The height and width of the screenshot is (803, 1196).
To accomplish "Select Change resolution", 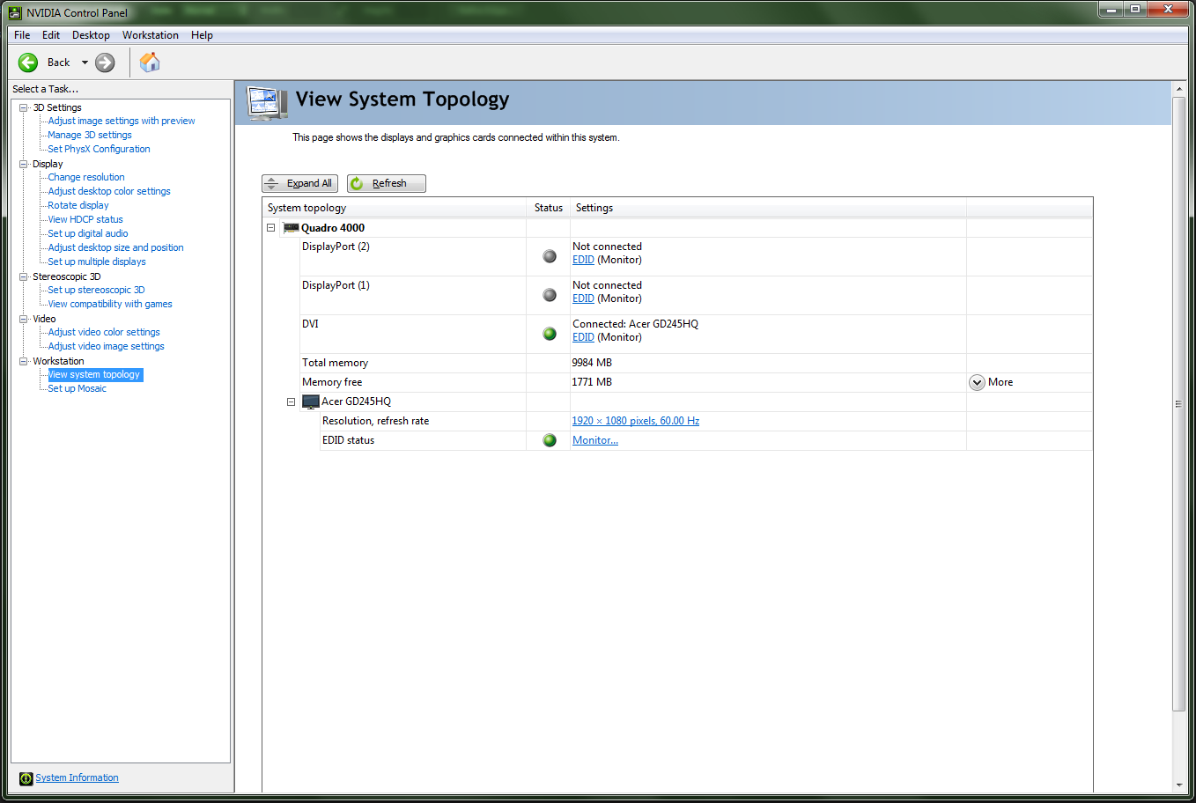I will point(86,177).
